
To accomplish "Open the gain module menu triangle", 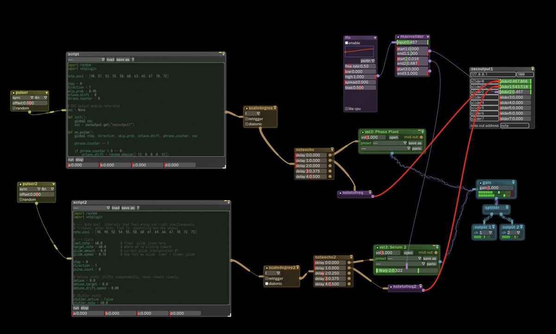I will click(512, 183).
